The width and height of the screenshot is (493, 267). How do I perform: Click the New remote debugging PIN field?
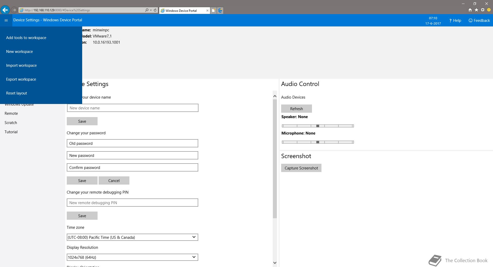click(x=132, y=203)
